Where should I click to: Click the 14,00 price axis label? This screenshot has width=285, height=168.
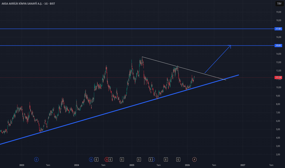tap(279, 54)
